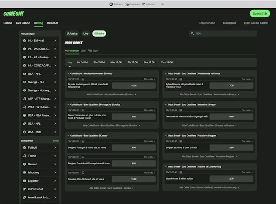Click the ComeOn! logo
Screen dimensions: 276x204
(x=13, y=13)
